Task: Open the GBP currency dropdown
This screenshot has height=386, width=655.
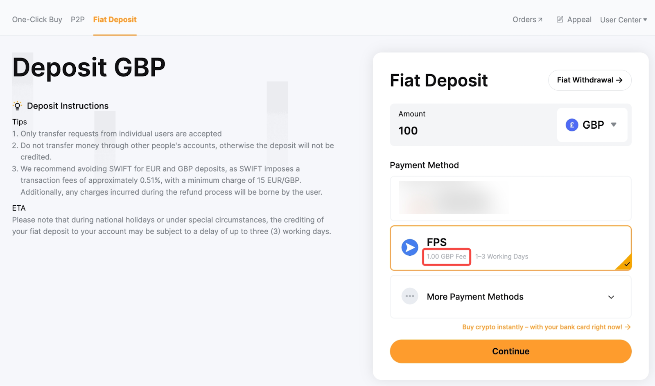Action: point(592,125)
